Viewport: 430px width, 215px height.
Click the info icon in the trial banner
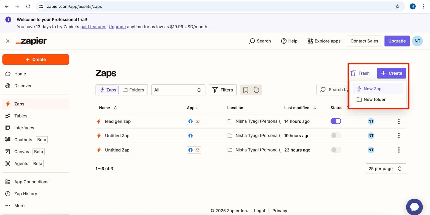[8, 20]
